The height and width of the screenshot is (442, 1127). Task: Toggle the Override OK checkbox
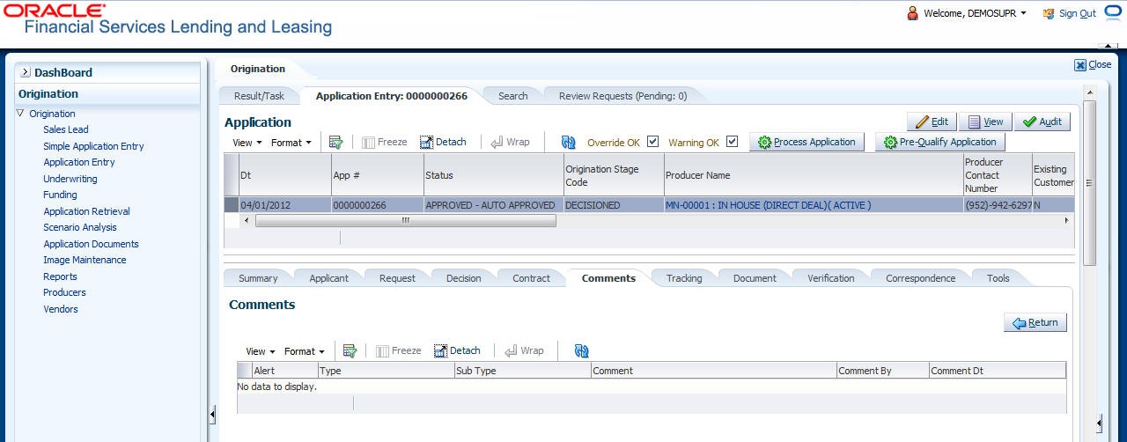(652, 142)
